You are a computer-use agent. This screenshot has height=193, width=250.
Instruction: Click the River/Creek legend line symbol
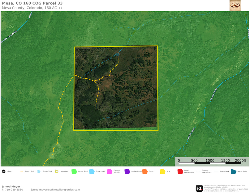click(x=215, y=171)
